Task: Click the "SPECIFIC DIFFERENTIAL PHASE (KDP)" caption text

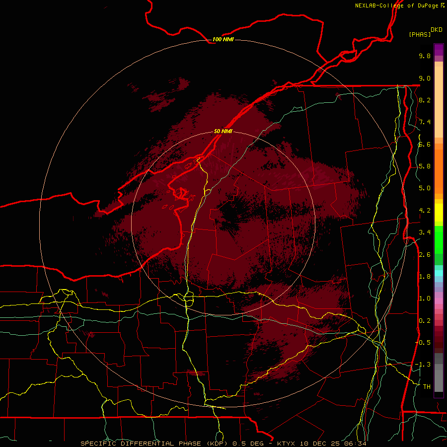Action: click(x=154, y=444)
